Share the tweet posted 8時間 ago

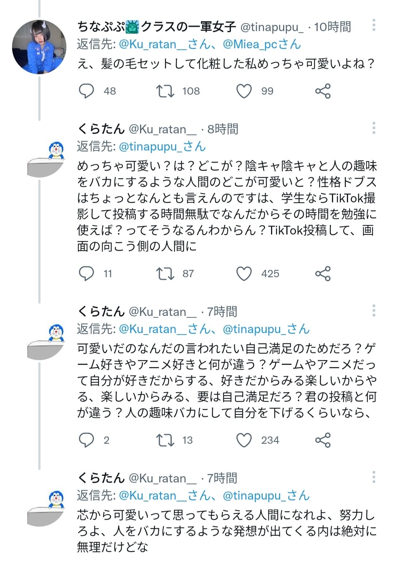(x=323, y=274)
